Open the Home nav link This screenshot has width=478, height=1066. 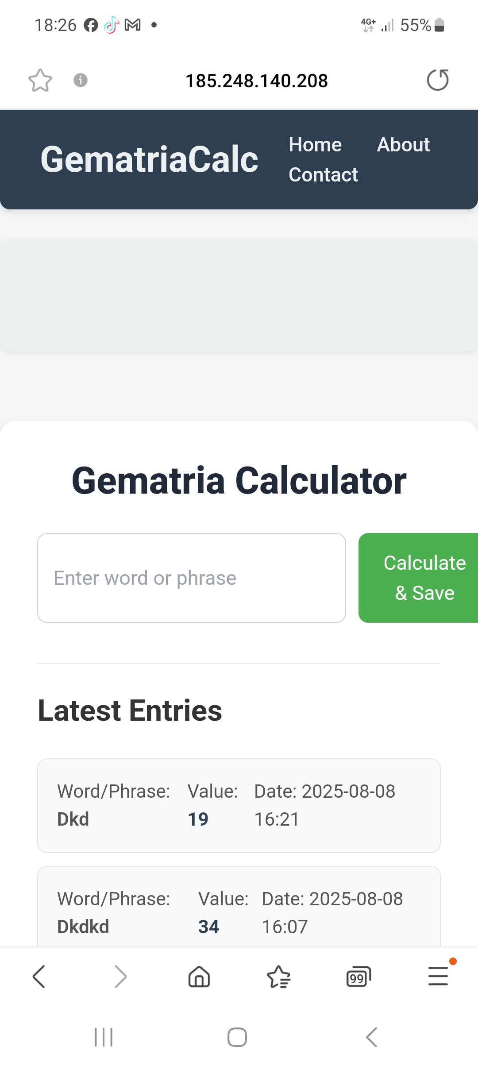tap(315, 145)
